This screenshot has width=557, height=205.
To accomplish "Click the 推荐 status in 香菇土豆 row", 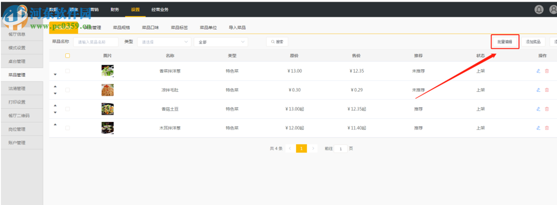I will [x=419, y=109].
